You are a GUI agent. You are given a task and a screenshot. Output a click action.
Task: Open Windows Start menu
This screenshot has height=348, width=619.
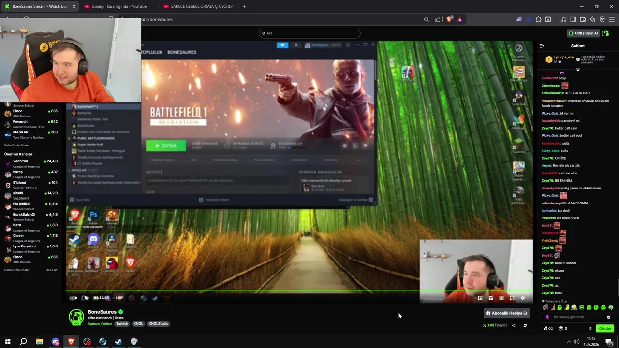[7, 342]
